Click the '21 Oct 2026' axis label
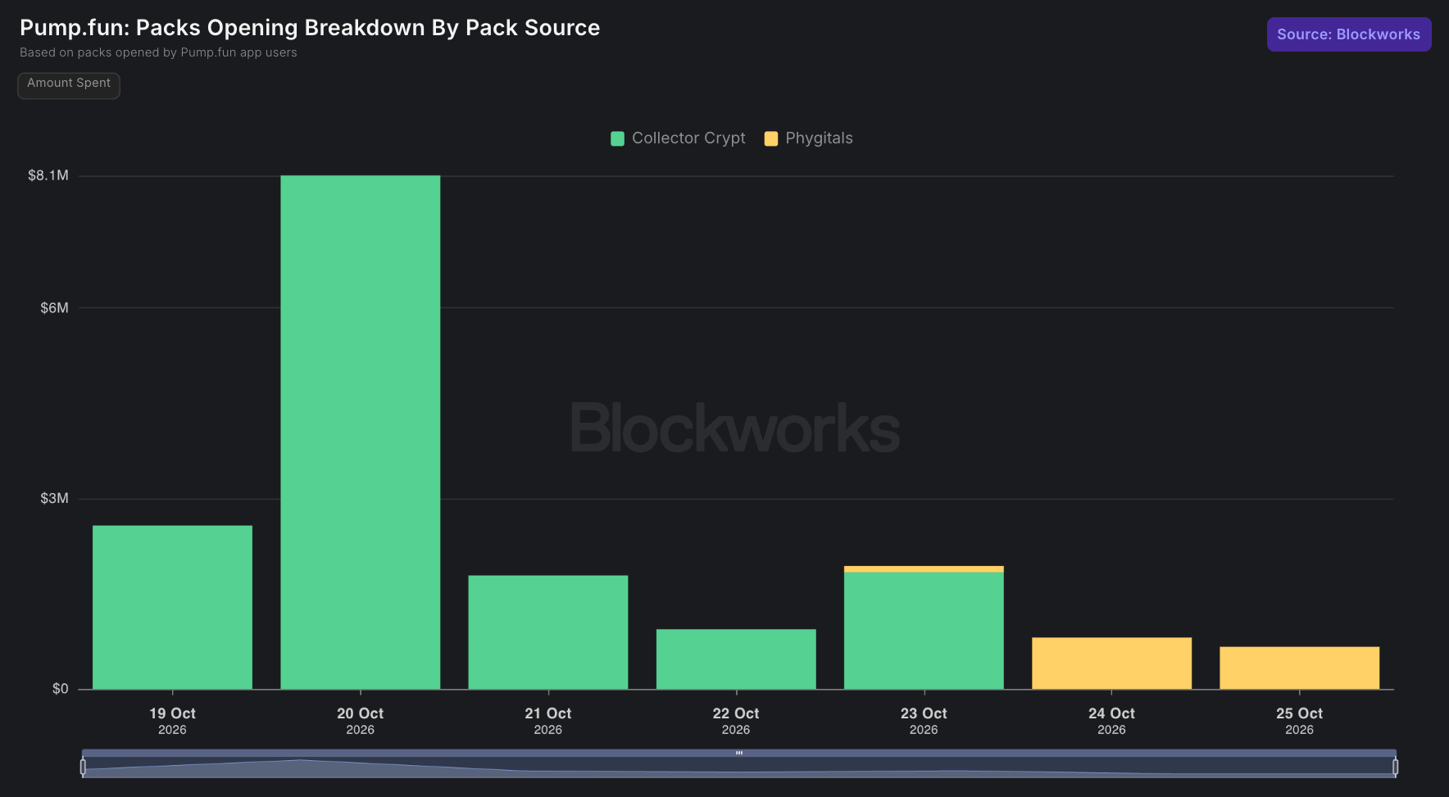 [548, 721]
